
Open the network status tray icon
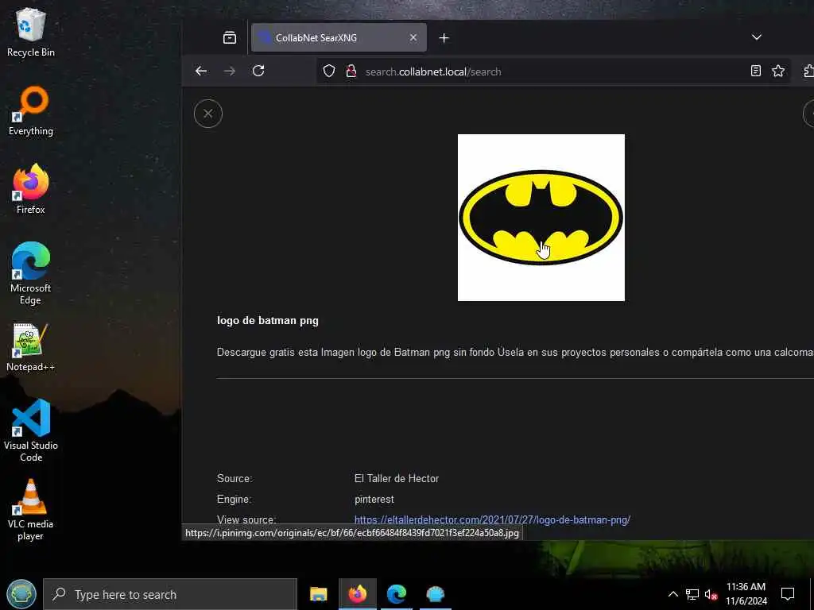coord(692,594)
